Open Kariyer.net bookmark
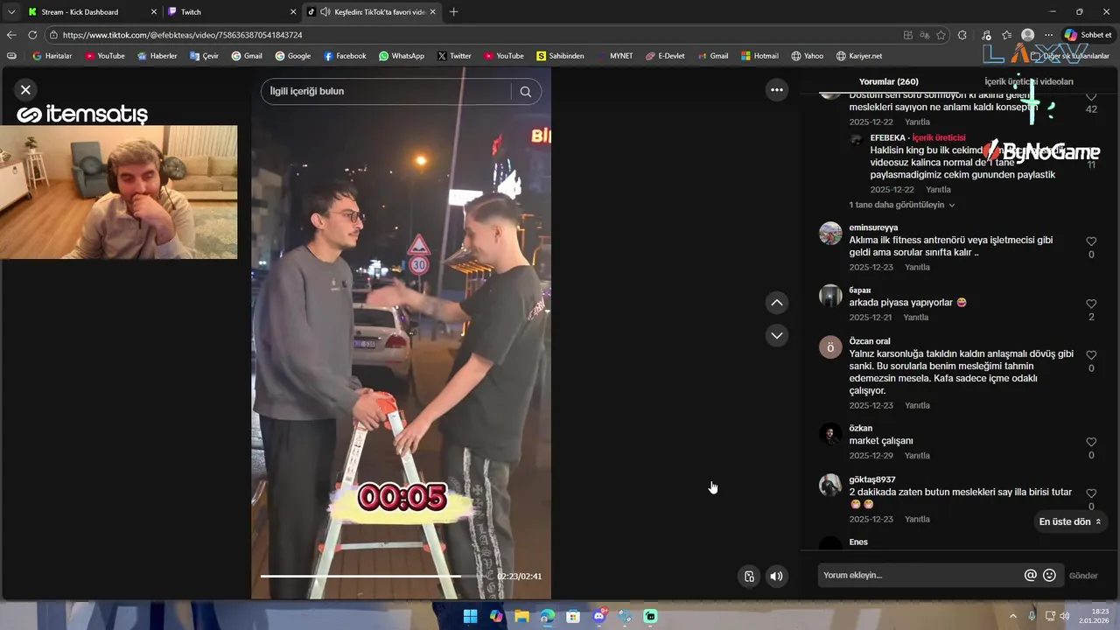1120x630 pixels. click(859, 56)
